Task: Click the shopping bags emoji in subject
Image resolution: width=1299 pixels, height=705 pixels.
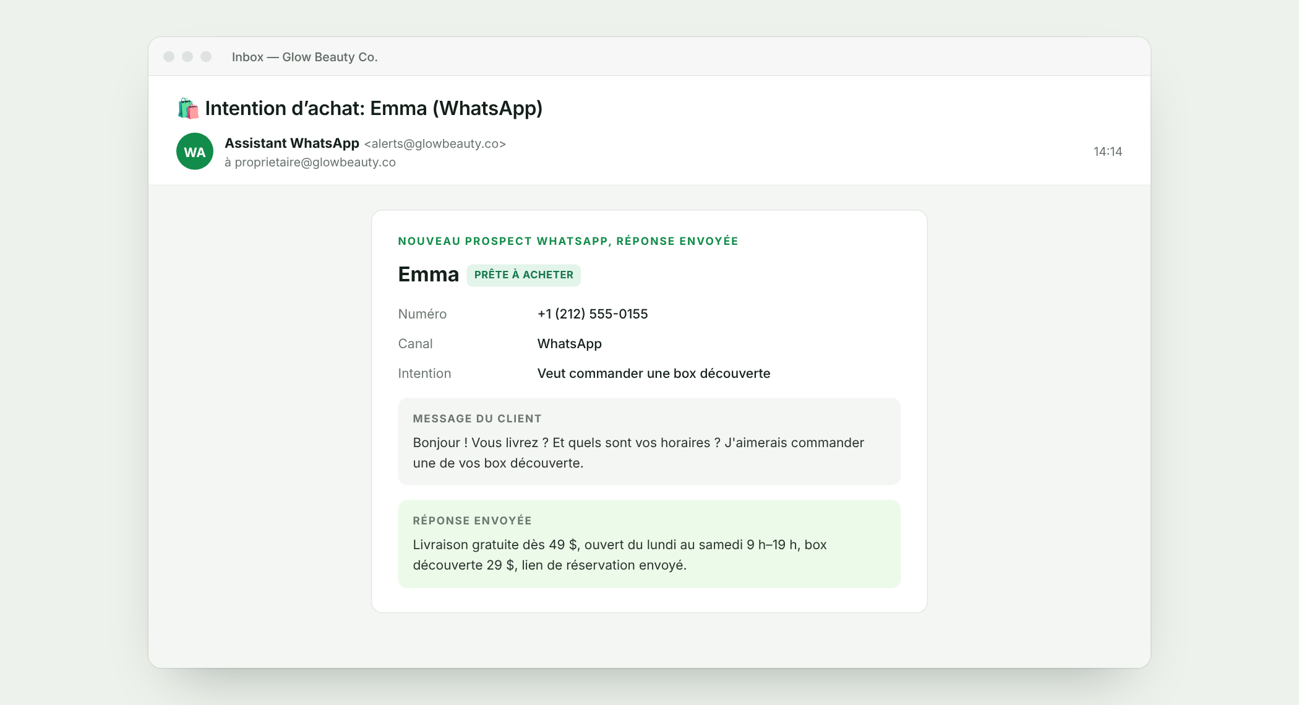Action: (188, 108)
